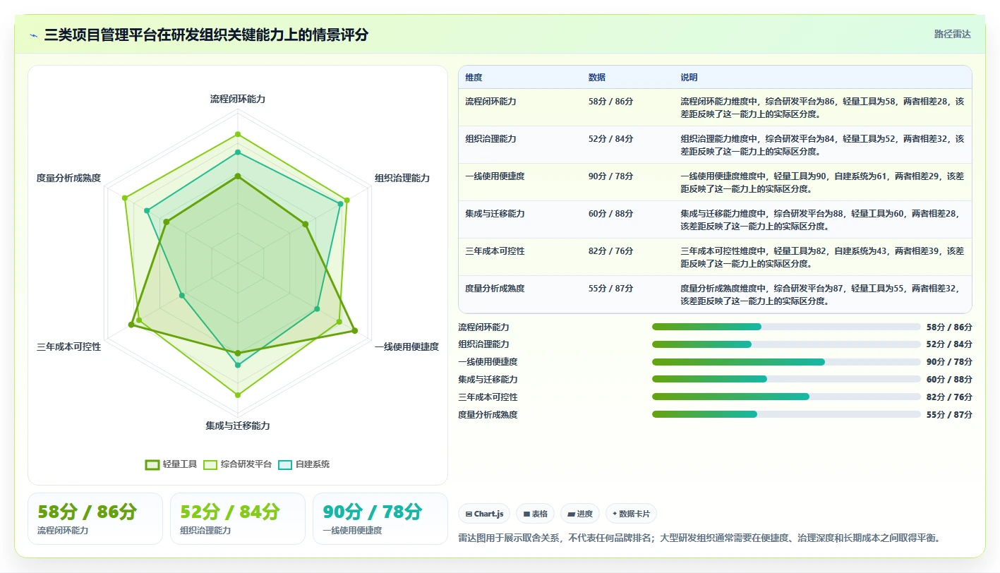
Task: Click the 度量分析成熟度 progress bar
Action: [786, 414]
